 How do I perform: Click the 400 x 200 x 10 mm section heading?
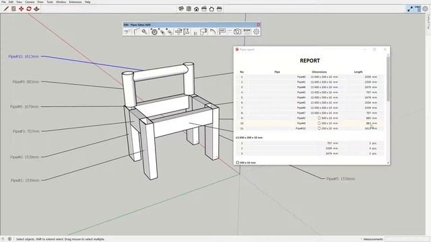(249, 137)
